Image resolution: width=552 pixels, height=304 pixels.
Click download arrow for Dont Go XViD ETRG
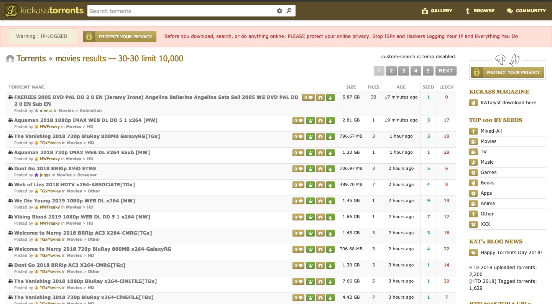point(330,169)
